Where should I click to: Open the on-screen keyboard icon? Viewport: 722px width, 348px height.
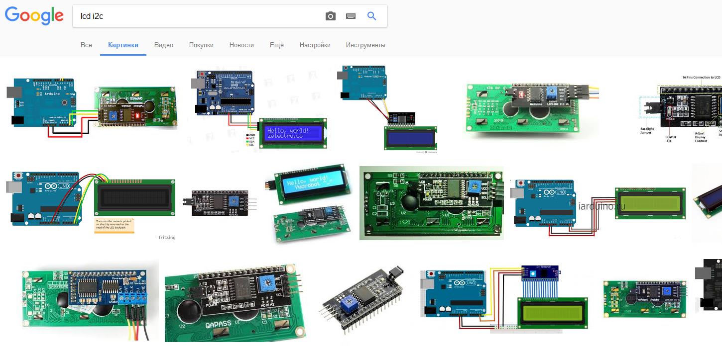coord(351,16)
